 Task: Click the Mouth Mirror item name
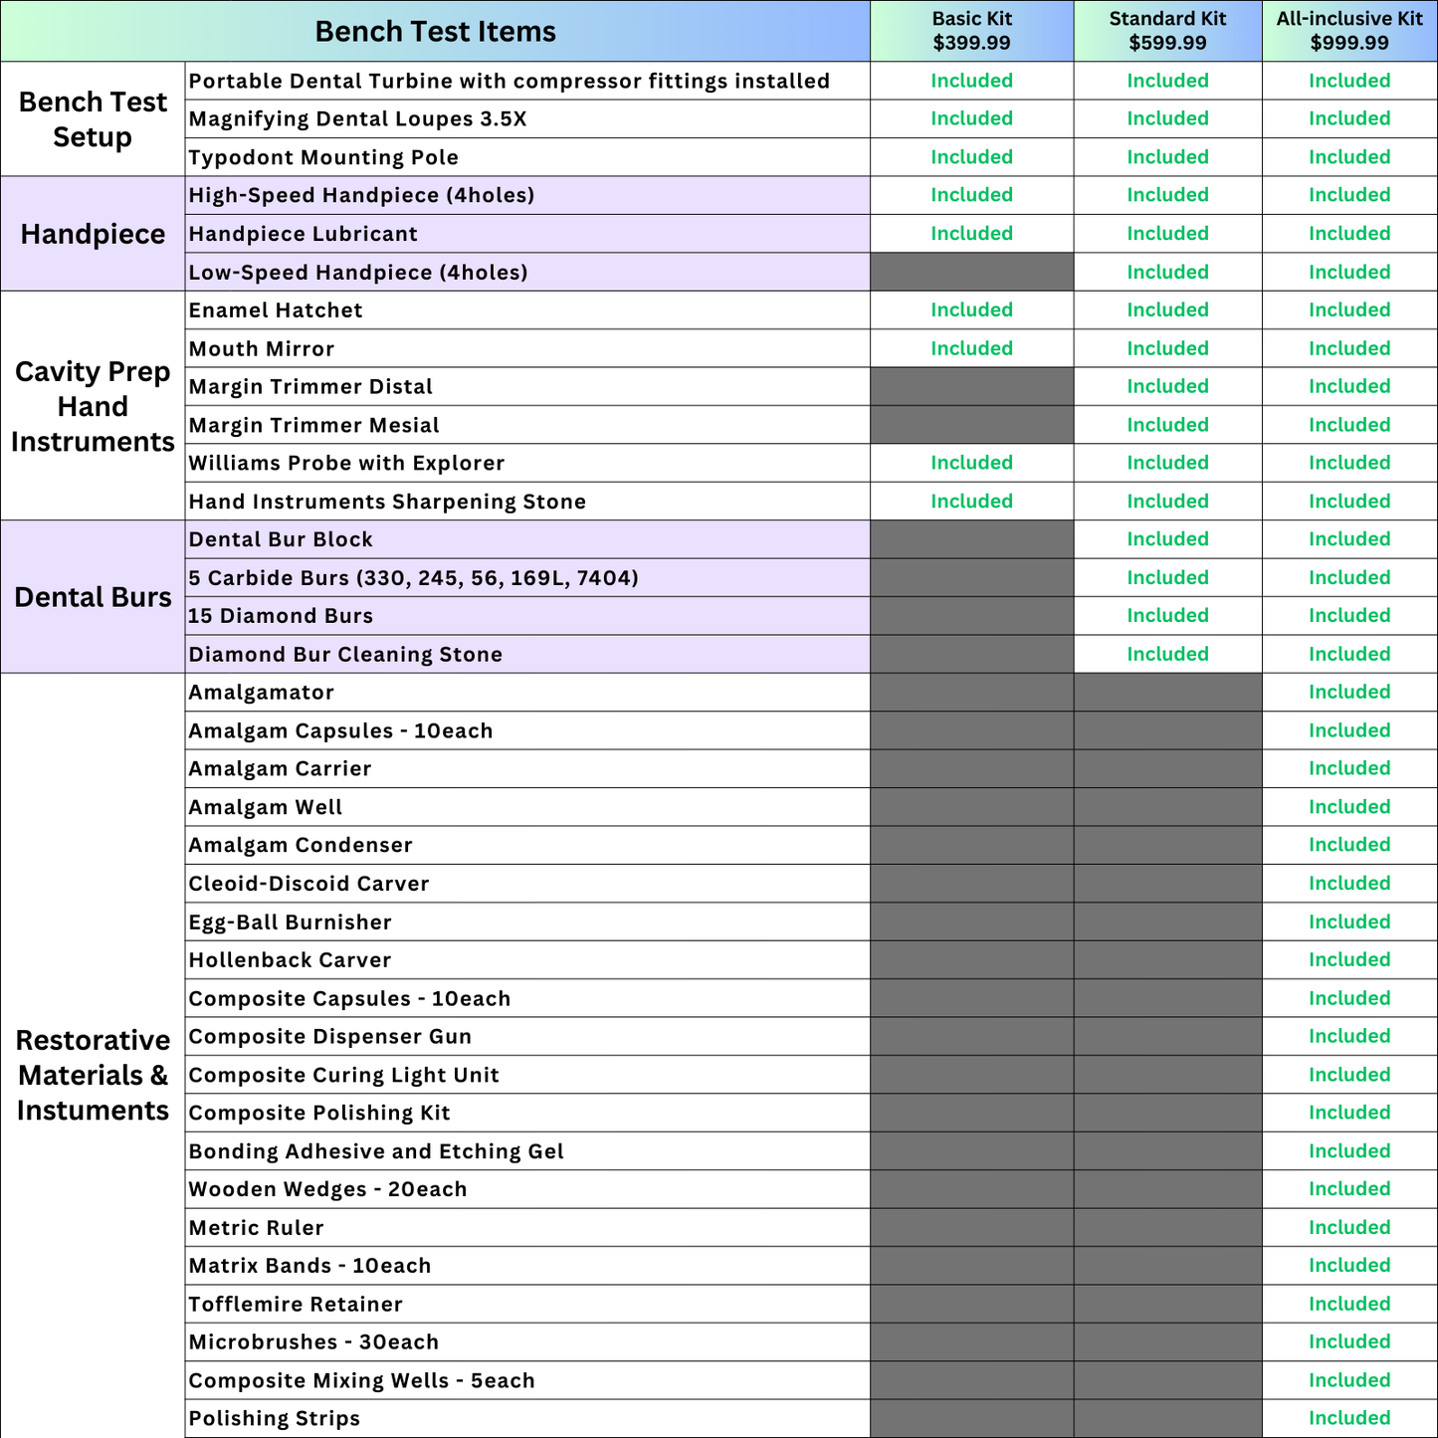[x=262, y=348]
